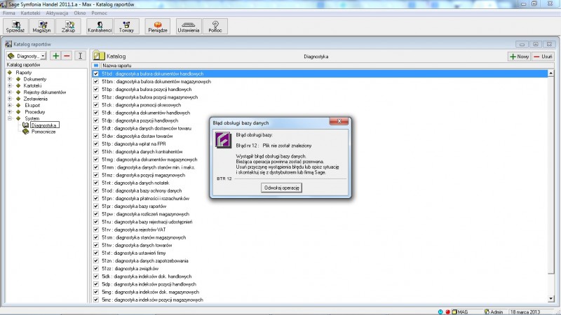Click the Admin user status bar icon

tap(487, 311)
